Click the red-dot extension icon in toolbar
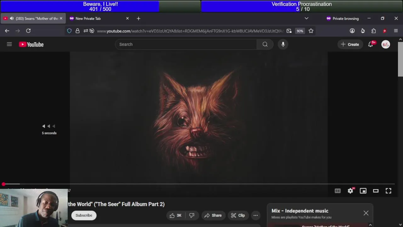Screen dimensions: 403x227 point(384,31)
